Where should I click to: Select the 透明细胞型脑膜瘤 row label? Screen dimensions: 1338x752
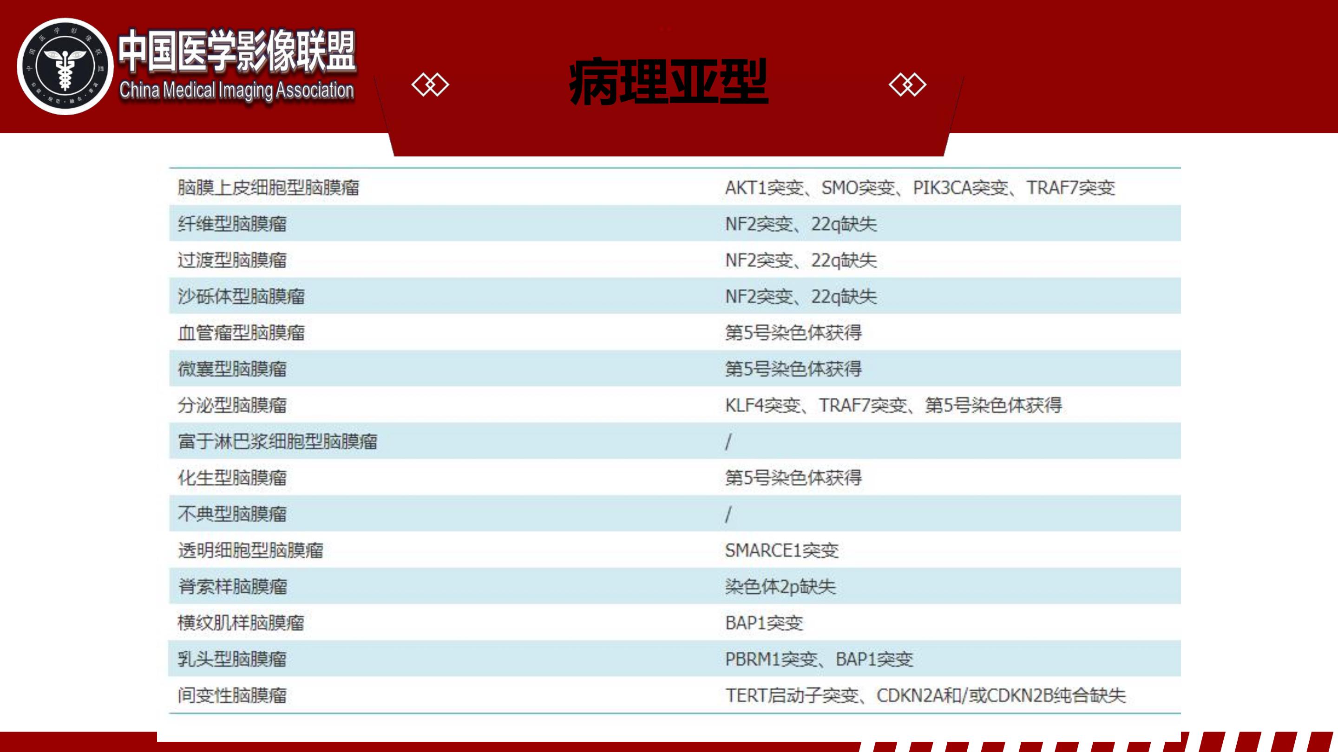tap(250, 550)
